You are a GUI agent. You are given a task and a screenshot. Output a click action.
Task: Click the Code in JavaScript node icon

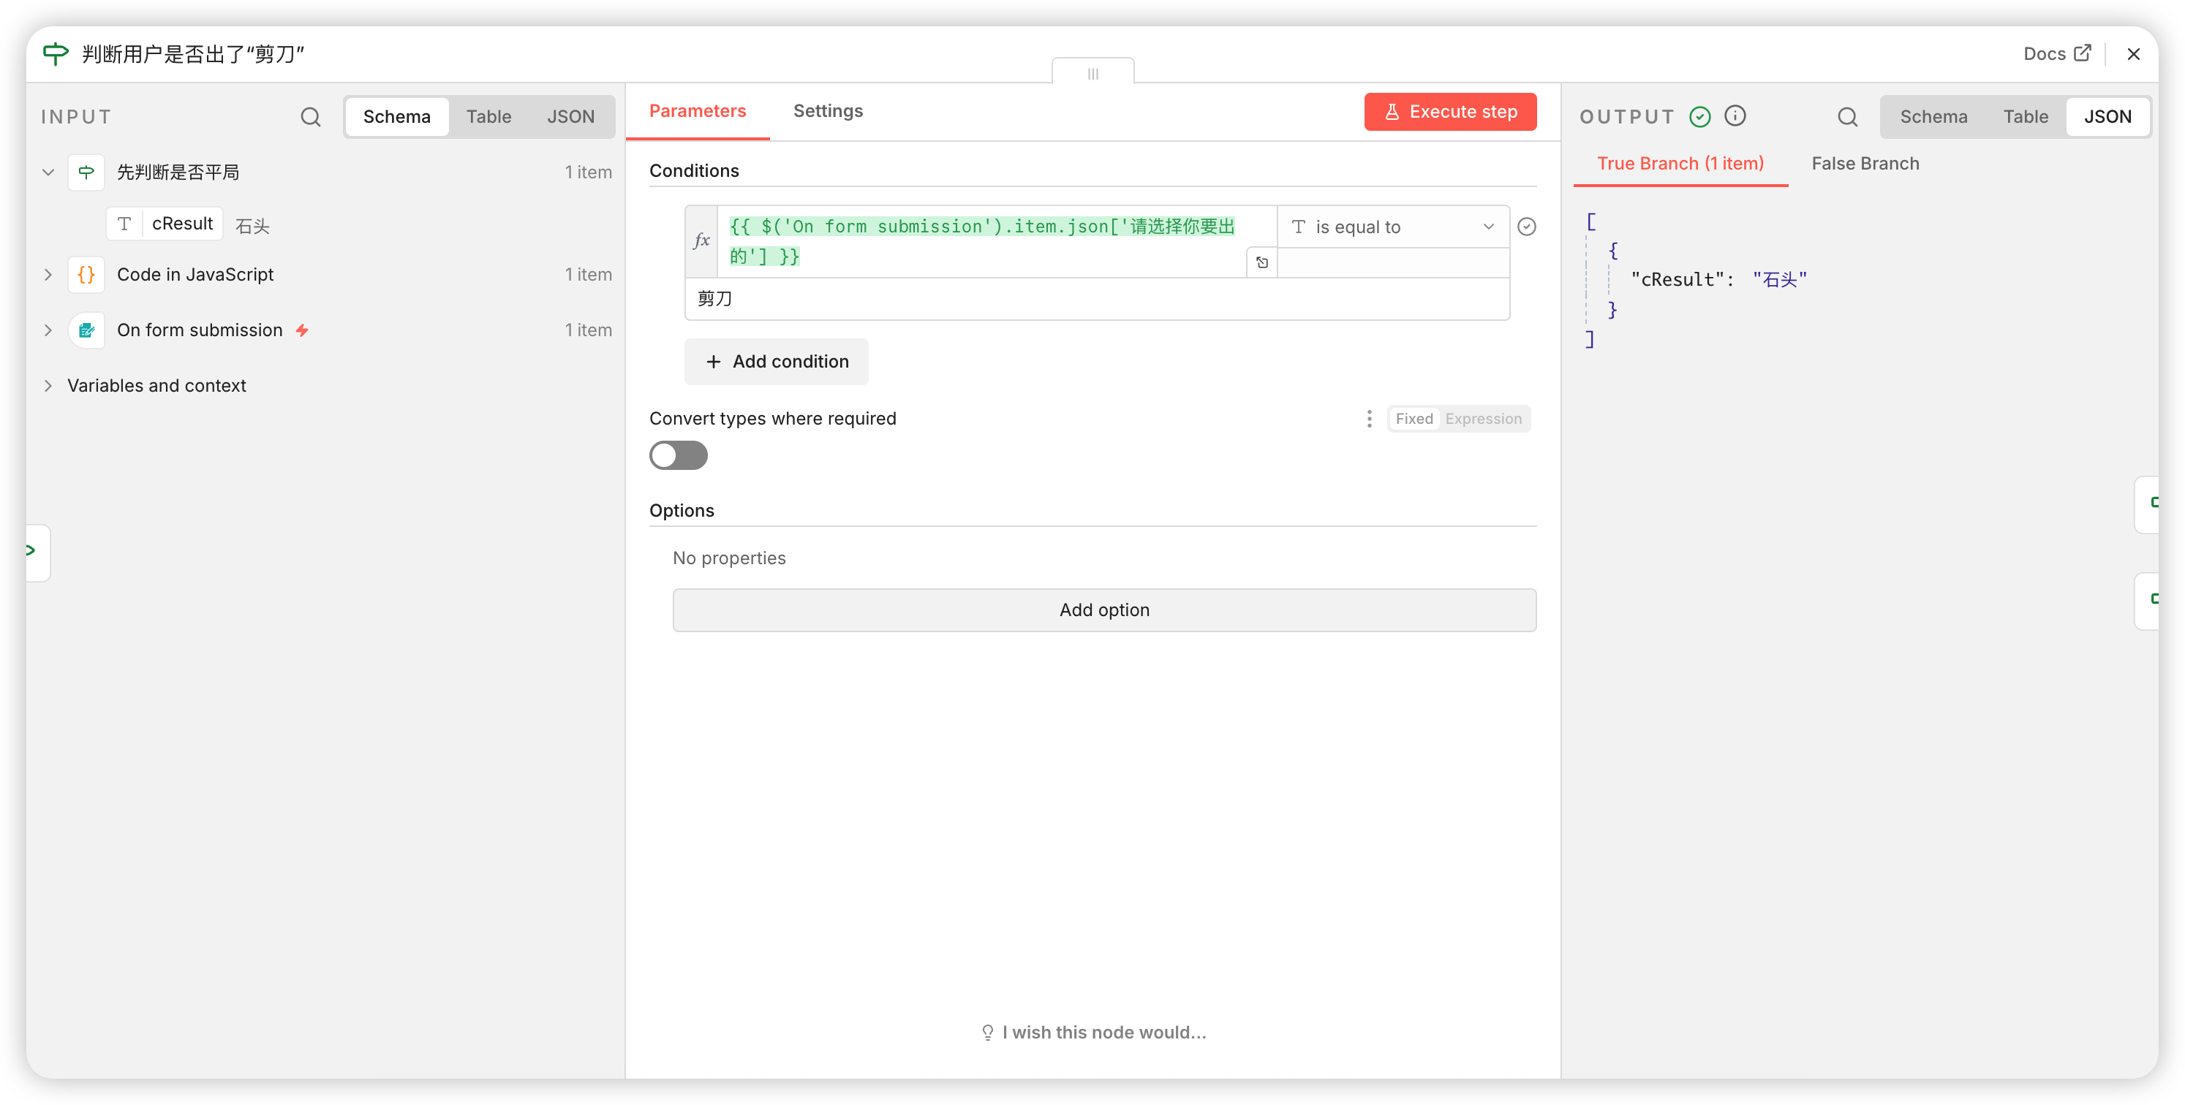[x=86, y=275]
